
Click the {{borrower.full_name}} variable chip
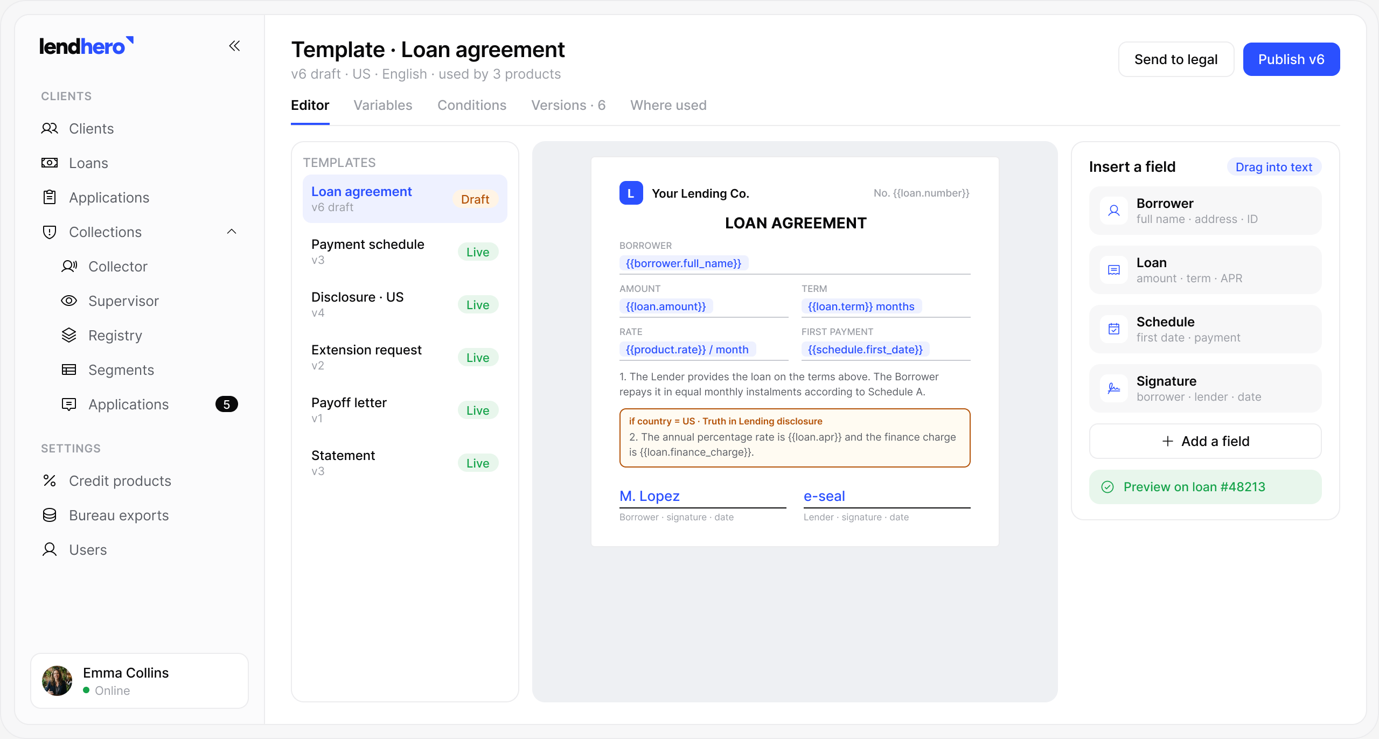pyautogui.click(x=684, y=263)
